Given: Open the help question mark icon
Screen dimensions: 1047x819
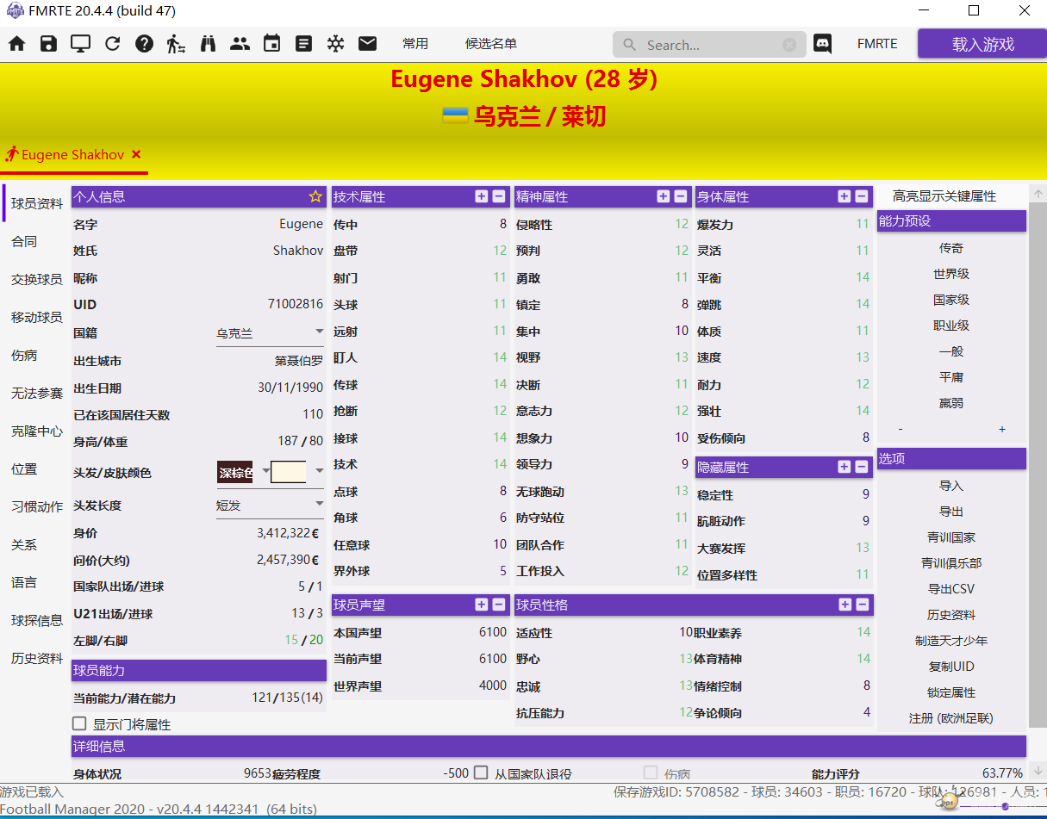Looking at the screenshot, I should click(144, 44).
